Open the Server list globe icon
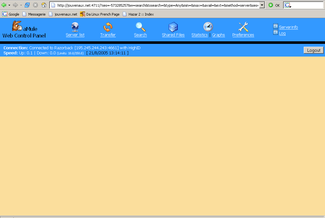325x218 pixels. (x=75, y=27)
